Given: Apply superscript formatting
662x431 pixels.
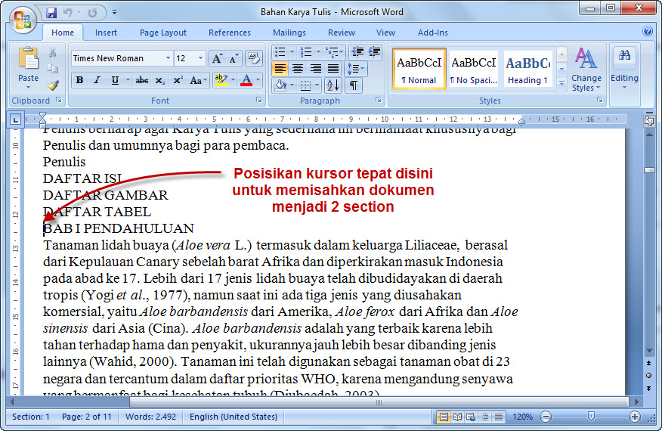Looking at the screenshot, I should click(178, 80).
